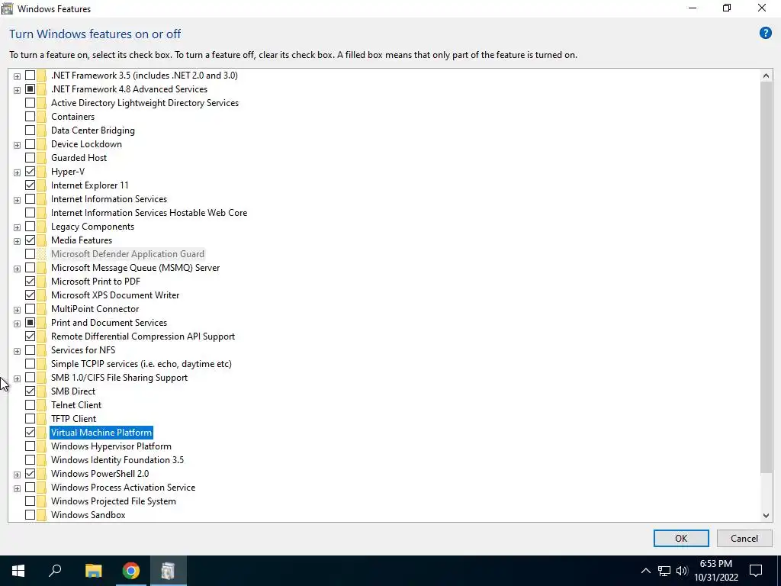Screen dimensions: 781x586
Task: Expand Internet Information Services node
Action: coord(17,200)
